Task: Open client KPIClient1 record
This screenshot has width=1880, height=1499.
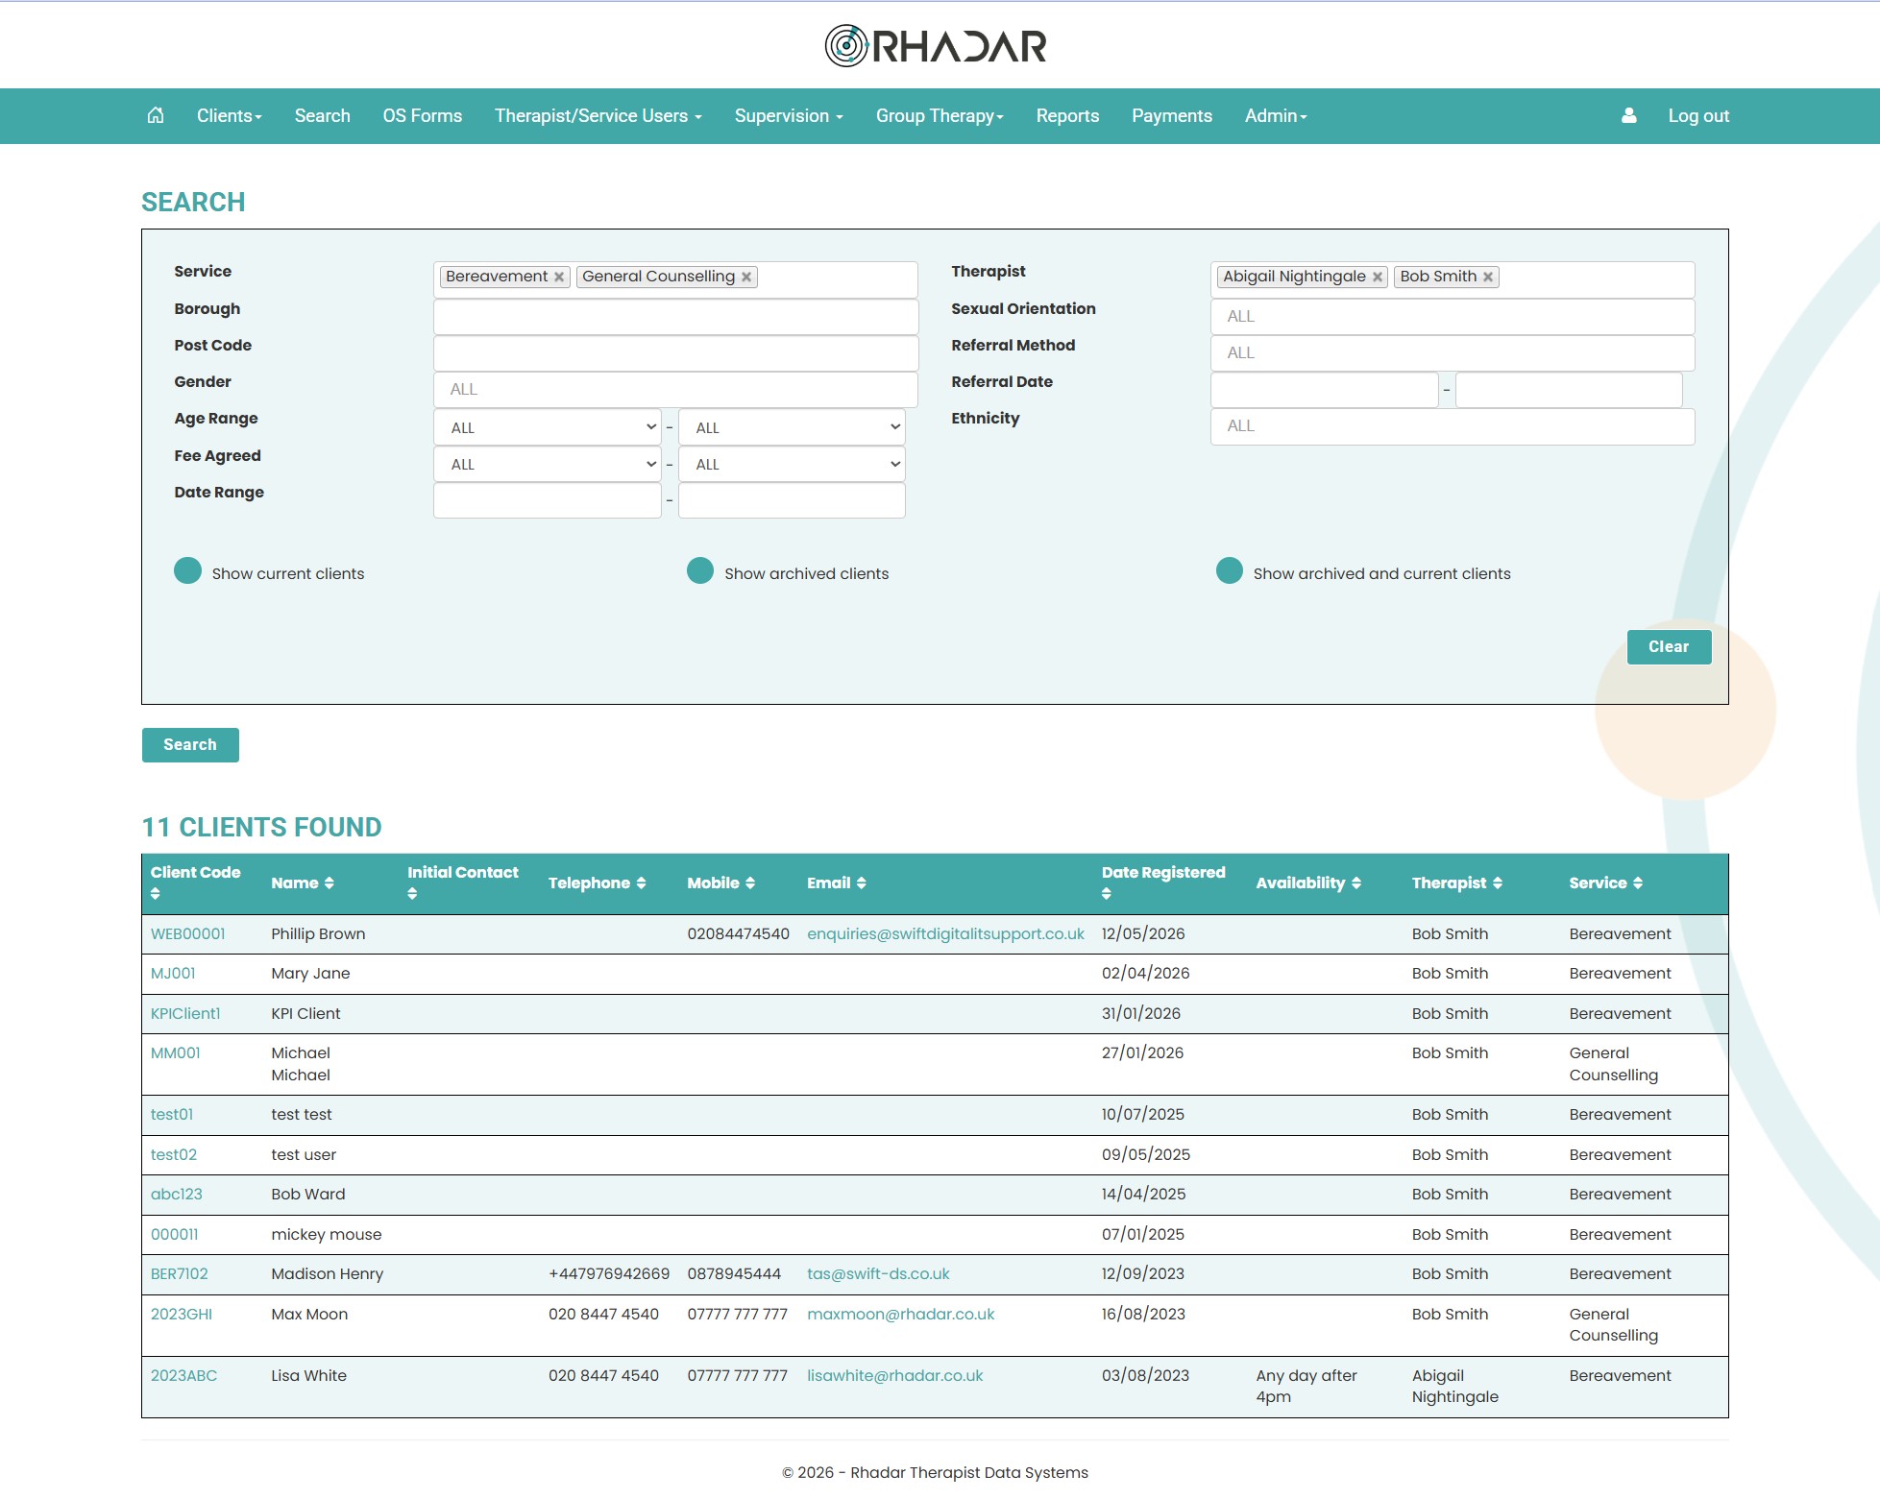Action: 185,1014
